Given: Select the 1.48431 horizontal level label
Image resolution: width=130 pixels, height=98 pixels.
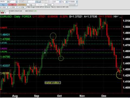Looking at the screenshot, I should [5, 35].
